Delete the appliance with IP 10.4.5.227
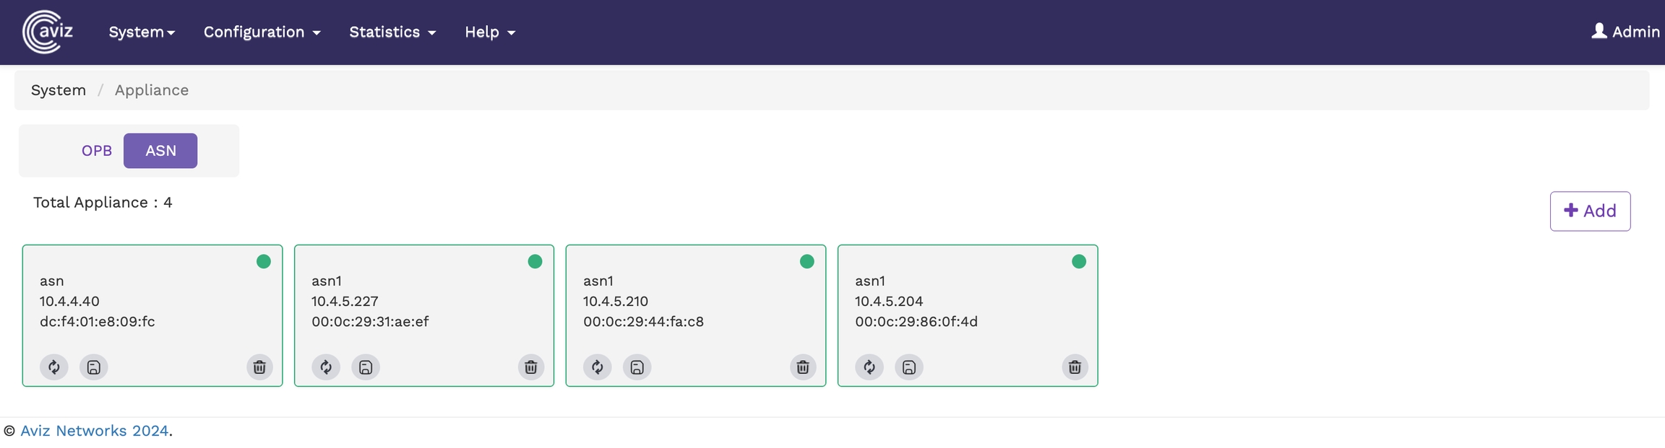Viewport: 1665px width, 448px height. (x=531, y=367)
